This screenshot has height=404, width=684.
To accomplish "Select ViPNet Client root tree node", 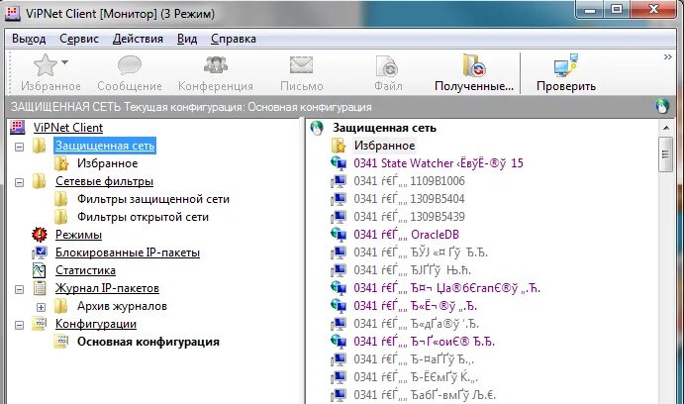I will click(x=68, y=128).
